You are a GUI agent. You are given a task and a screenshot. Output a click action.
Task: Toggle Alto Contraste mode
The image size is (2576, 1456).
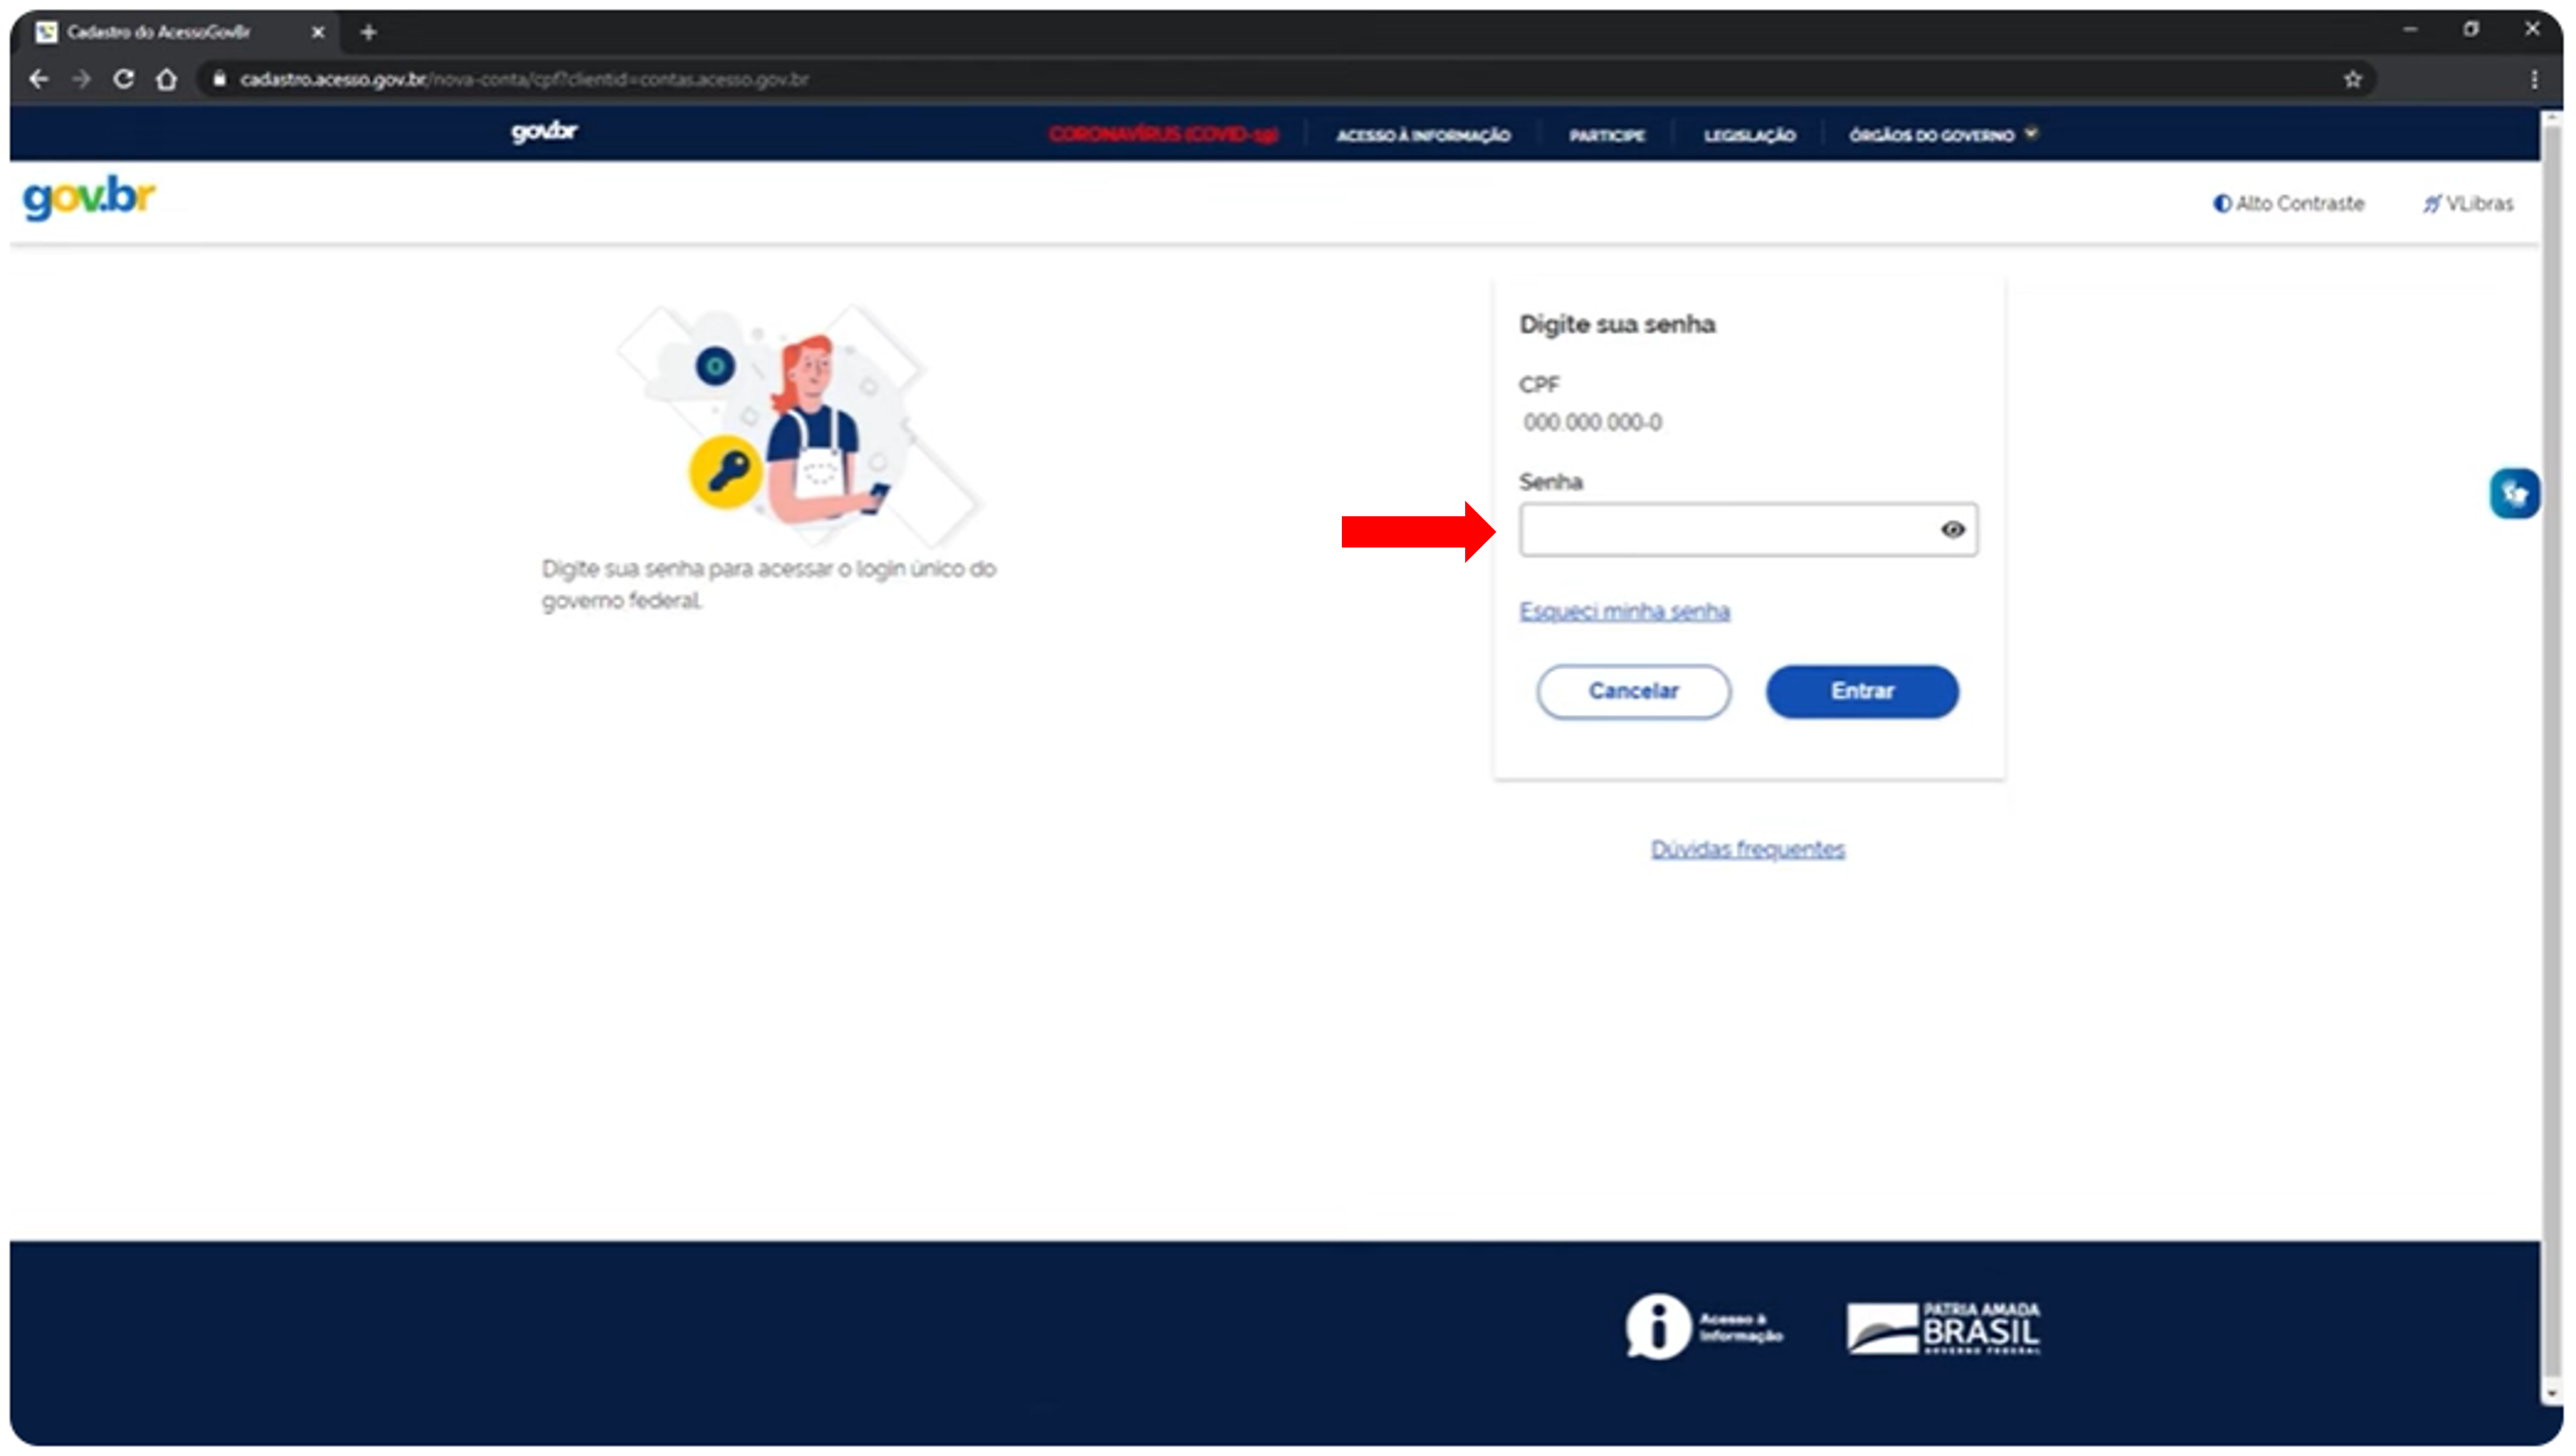point(2288,204)
